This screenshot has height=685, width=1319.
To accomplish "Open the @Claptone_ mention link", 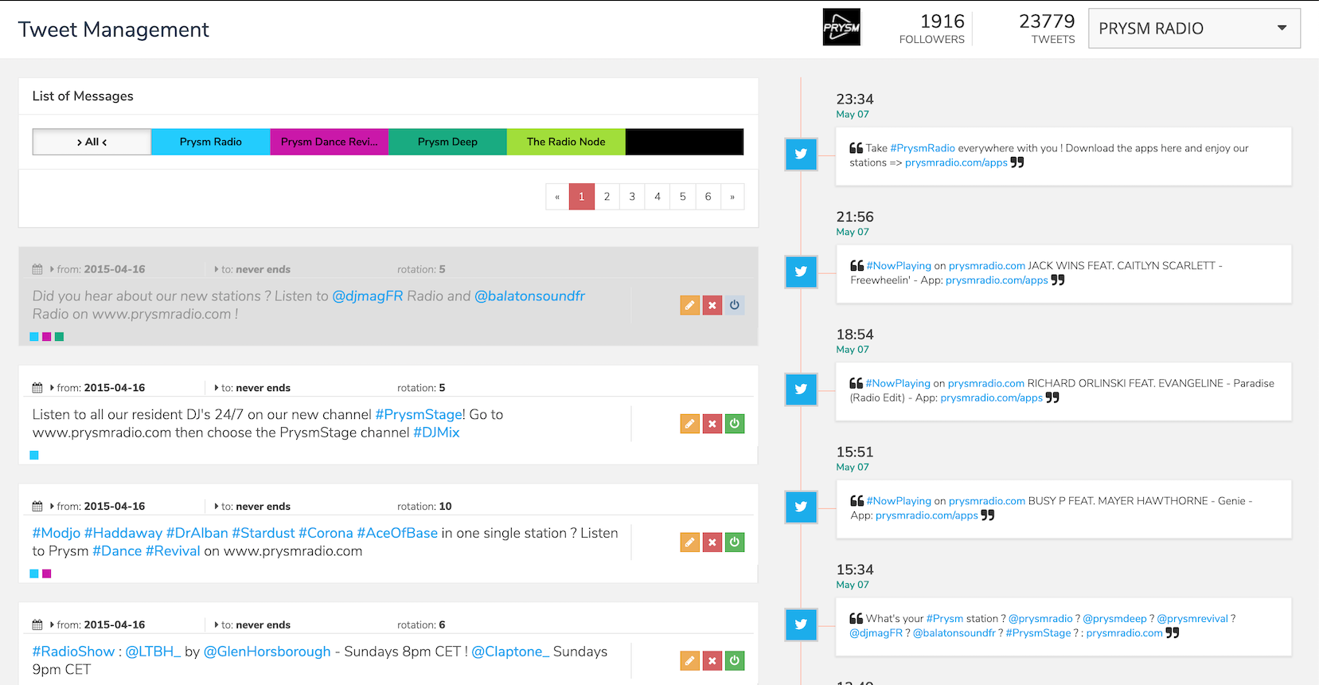I will tap(510, 652).
